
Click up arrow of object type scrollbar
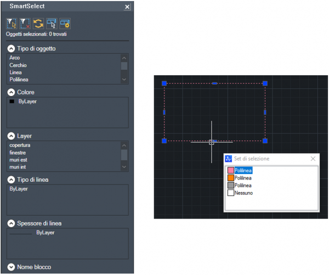point(124,58)
